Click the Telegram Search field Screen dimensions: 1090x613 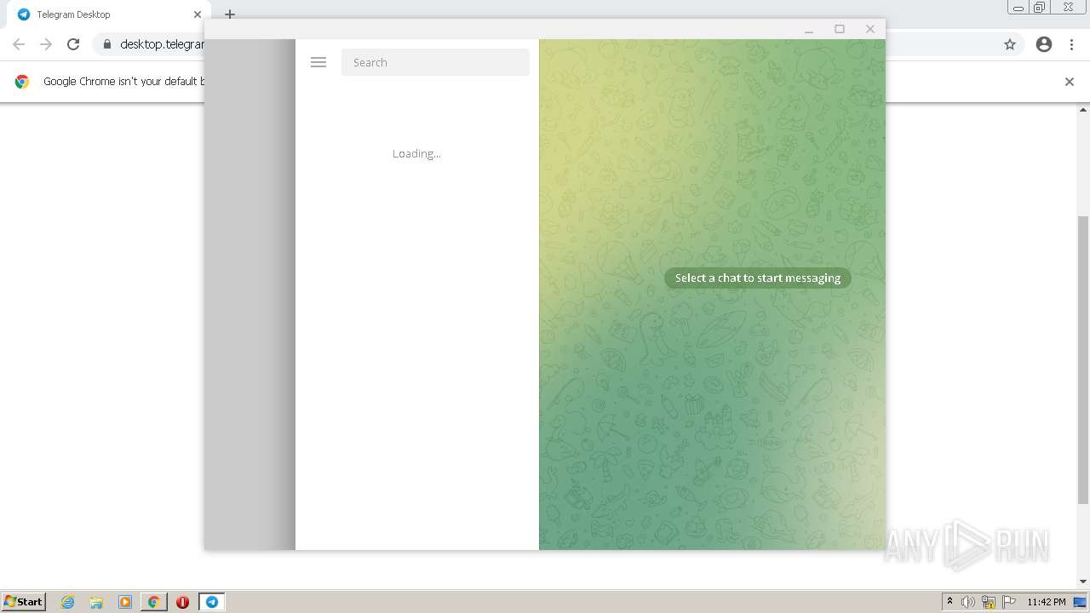[435, 62]
